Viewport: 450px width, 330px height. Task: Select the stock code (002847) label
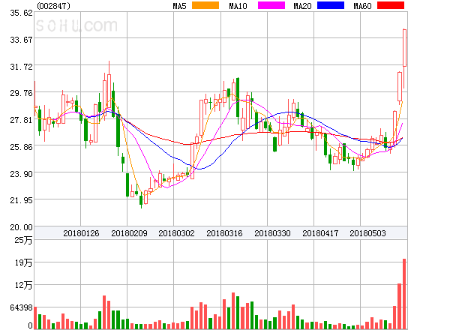pos(54,6)
